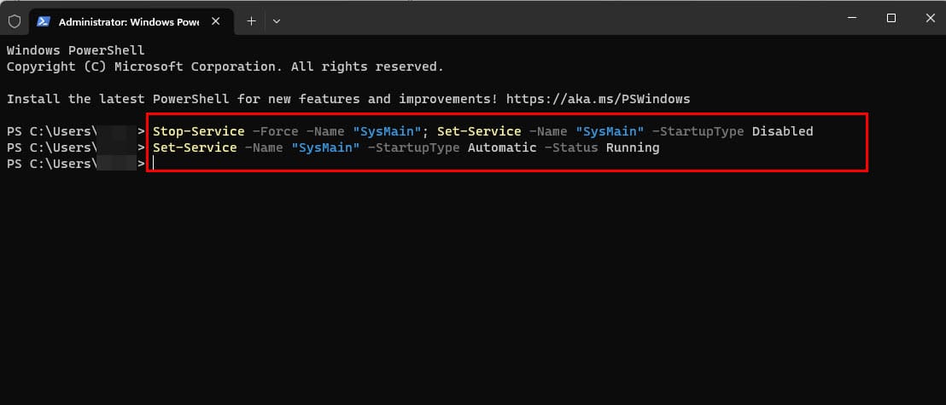Viewport: 946px width, 405px height.
Task: Maximize the terminal window
Action: pos(891,18)
